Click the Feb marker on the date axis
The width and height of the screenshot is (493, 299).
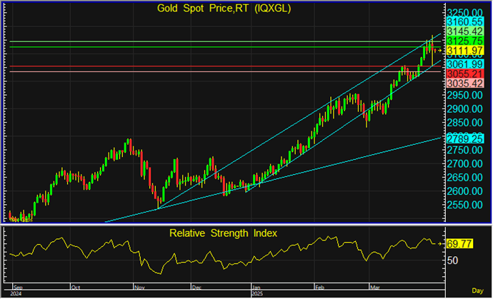coord(319,286)
